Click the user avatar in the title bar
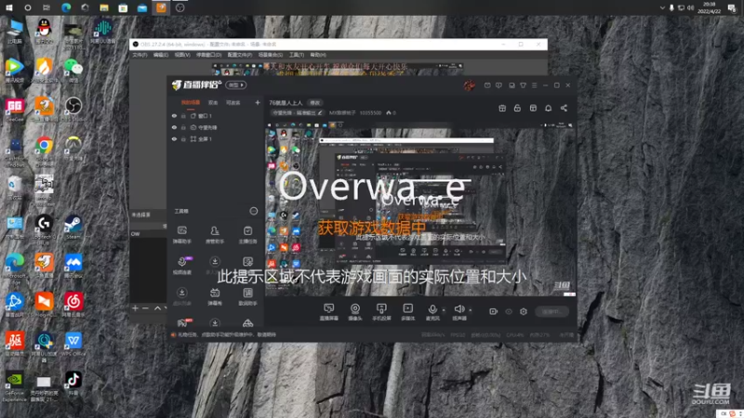Screen dimensions: 744x418 pos(469,85)
